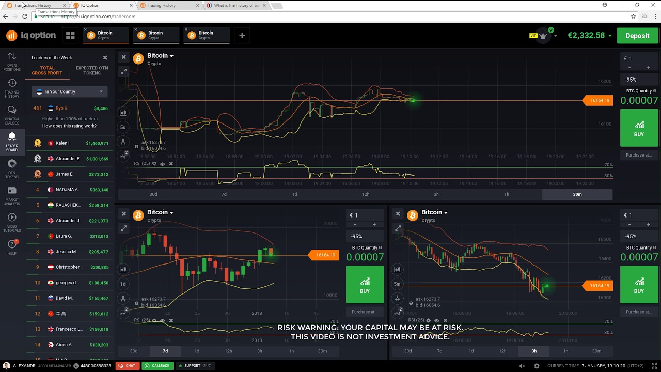The height and width of the screenshot is (372, 661).
Task: Remove RSI indicator from top chart
Action: pyautogui.click(x=171, y=164)
